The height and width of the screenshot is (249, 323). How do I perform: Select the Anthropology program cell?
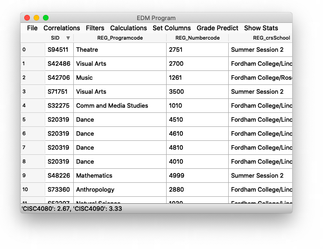point(119,190)
